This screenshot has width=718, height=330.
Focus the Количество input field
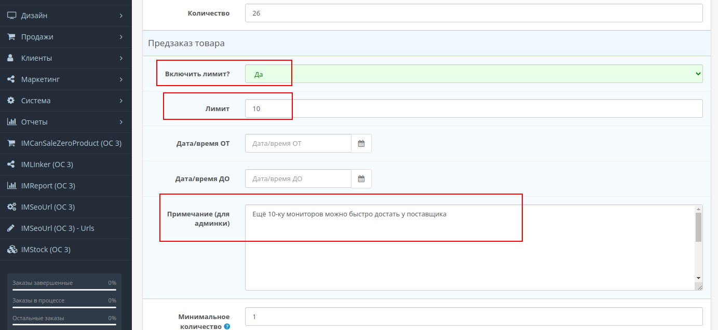[x=474, y=13]
